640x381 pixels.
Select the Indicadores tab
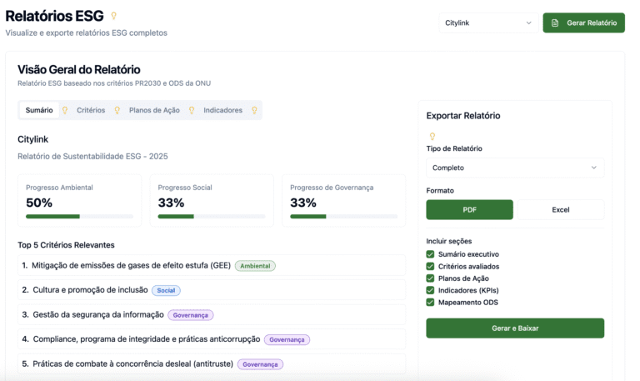[223, 110]
